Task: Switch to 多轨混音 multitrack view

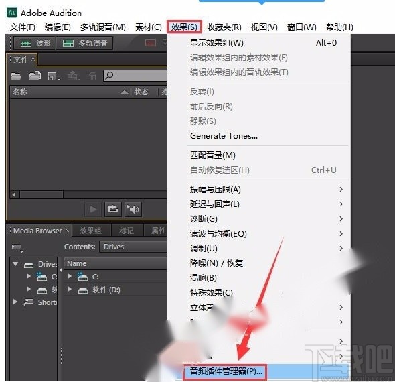Action: 84,43
